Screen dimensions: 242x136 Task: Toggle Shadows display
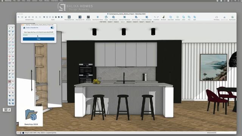[88, 17]
